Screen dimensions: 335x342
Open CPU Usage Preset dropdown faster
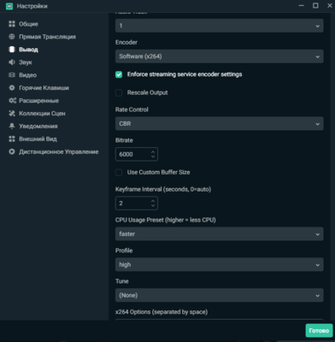pos(220,234)
